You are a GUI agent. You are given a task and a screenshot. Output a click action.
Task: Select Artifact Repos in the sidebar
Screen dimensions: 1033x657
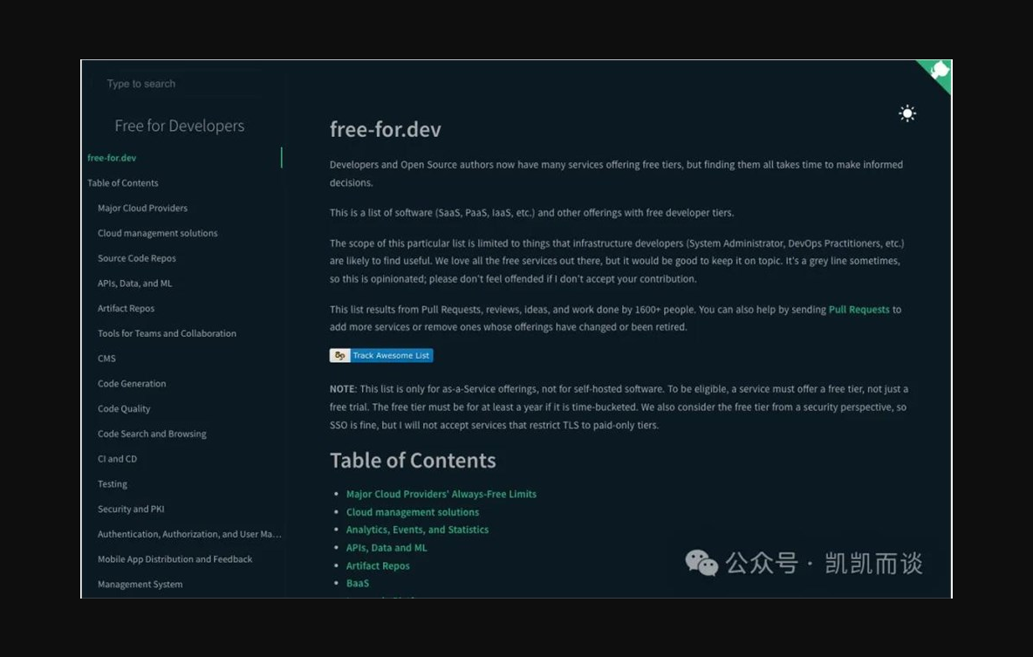click(126, 308)
